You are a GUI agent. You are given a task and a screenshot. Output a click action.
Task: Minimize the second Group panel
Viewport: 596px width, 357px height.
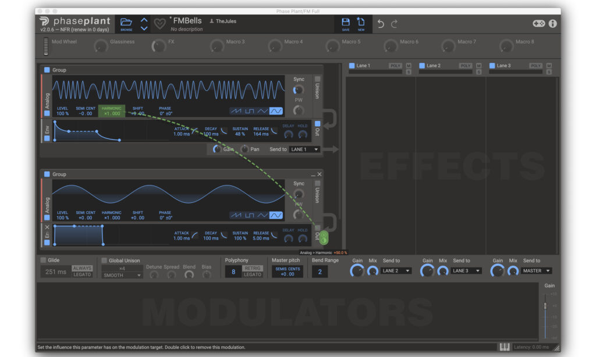click(313, 174)
